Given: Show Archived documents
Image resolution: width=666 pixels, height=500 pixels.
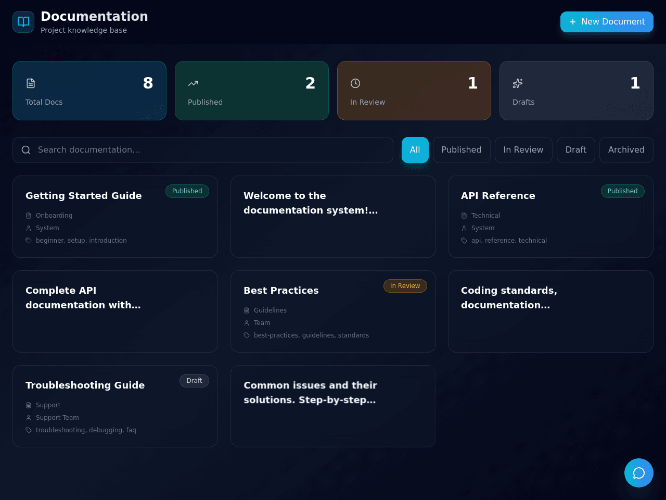Looking at the screenshot, I should [x=626, y=150].
